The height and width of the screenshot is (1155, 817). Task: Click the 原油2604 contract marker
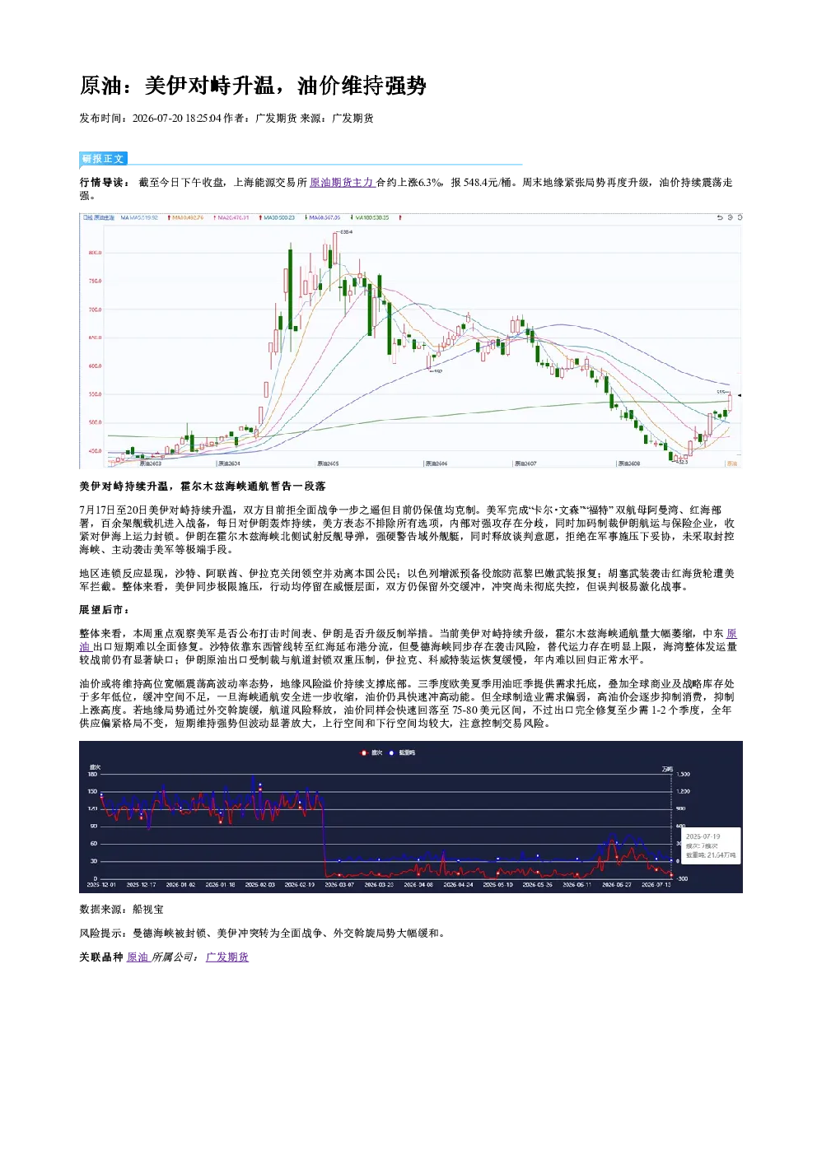(x=231, y=463)
